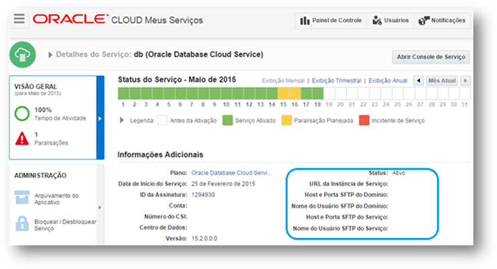This screenshot has height=269, width=497.
Task: Click the yellow Paralisação Planejada swatch
Action: (286, 120)
